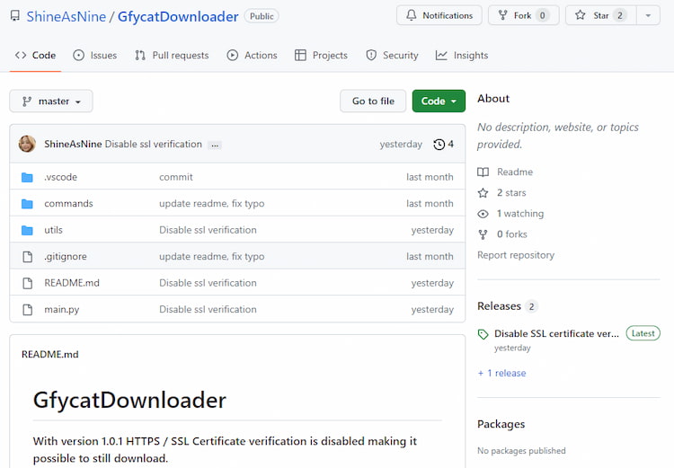The width and height of the screenshot is (674, 468).
Task: Open the .gitignore file
Action: (66, 257)
